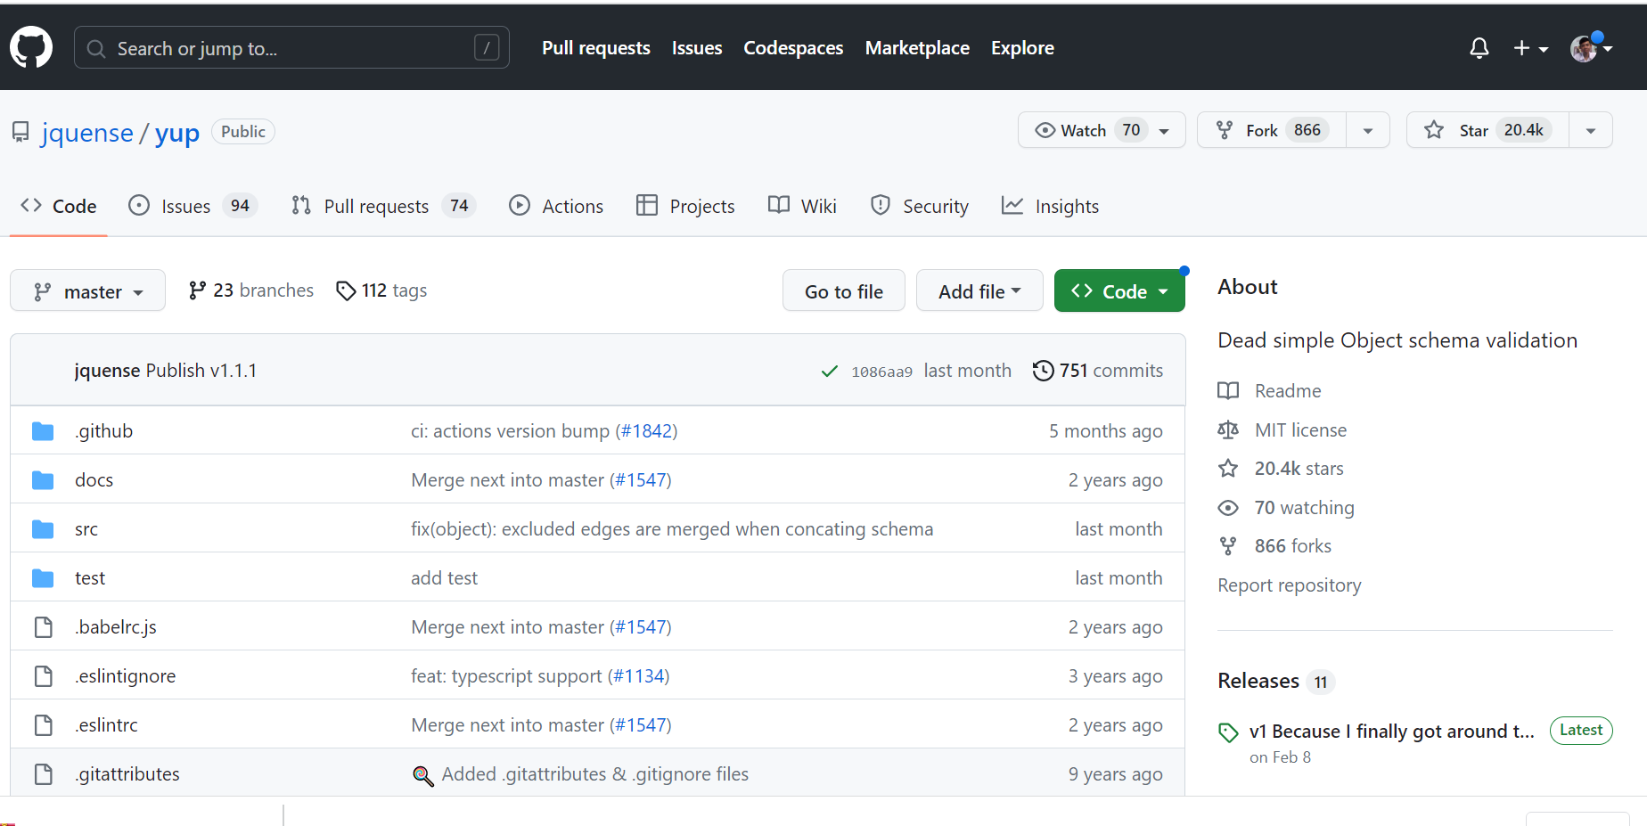Open the green Code dropdown
Viewport: 1647px width, 826px height.
pyautogui.click(x=1119, y=290)
